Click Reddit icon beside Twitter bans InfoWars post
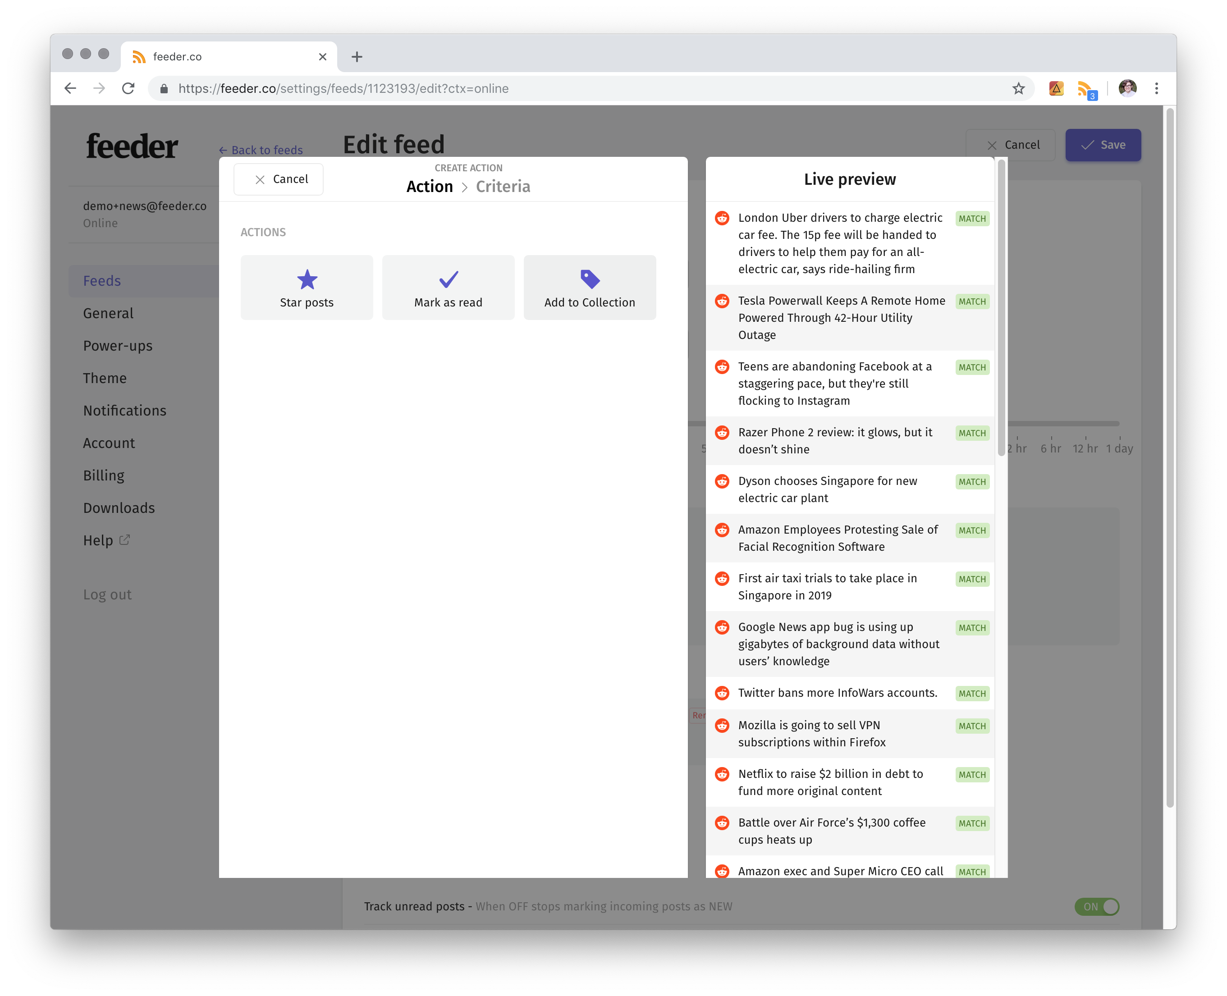Image resolution: width=1227 pixels, height=996 pixels. point(722,693)
